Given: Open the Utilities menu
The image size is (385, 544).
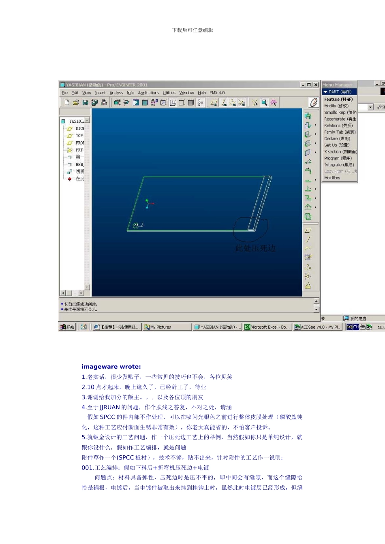Looking at the screenshot, I should pyautogui.click(x=169, y=93).
